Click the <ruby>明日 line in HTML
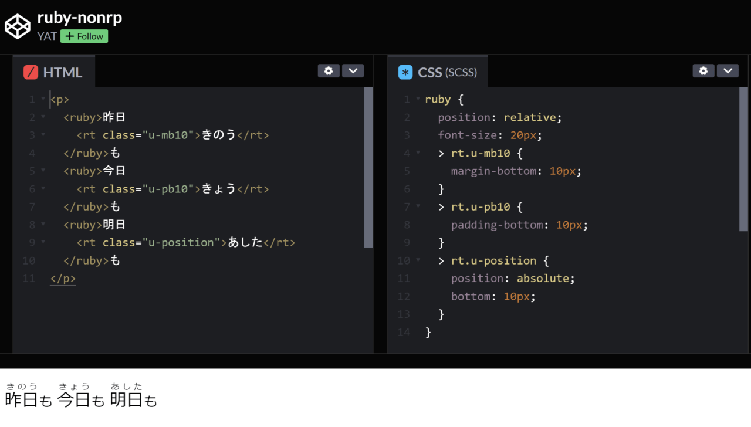 point(94,225)
